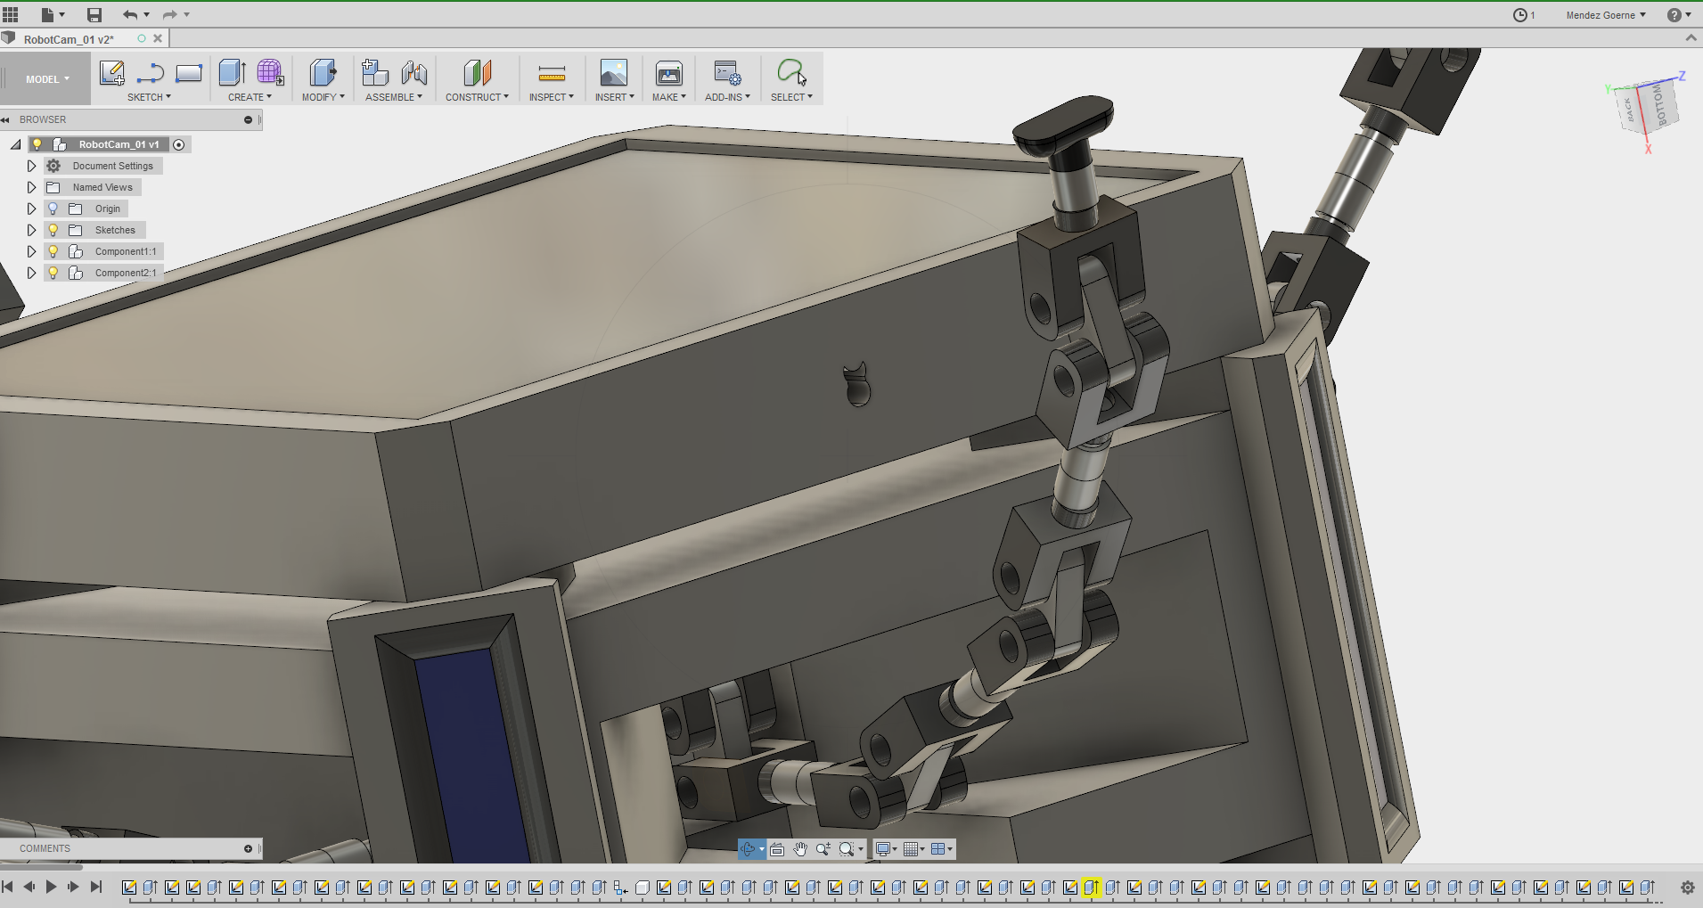
Task: Click the BOTTOM face of the ViewCube
Action: (x=1660, y=106)
